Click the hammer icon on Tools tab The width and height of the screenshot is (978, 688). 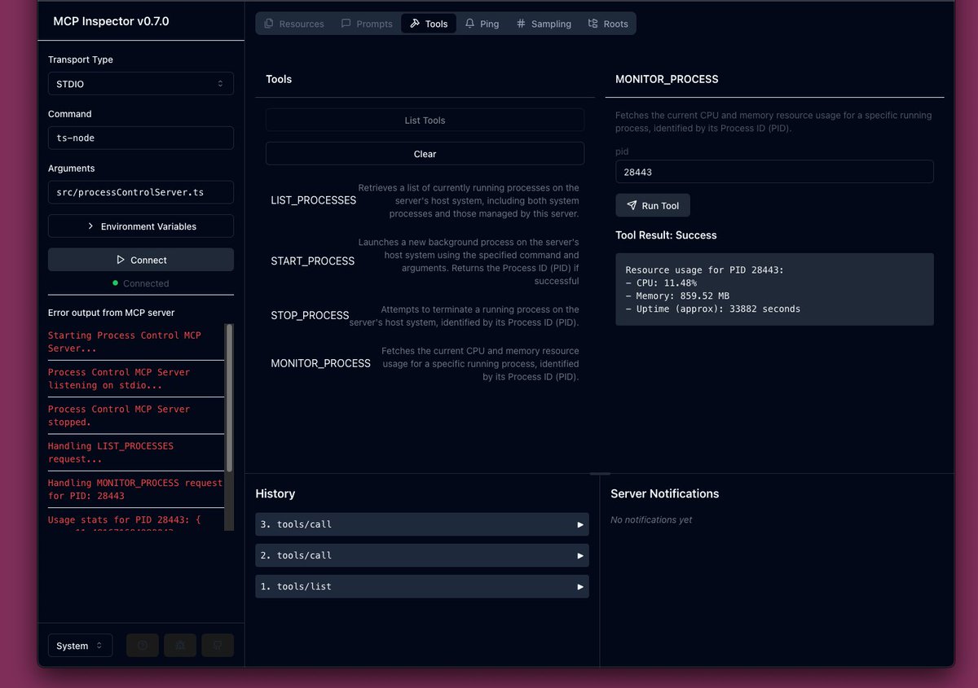point(415,24)
